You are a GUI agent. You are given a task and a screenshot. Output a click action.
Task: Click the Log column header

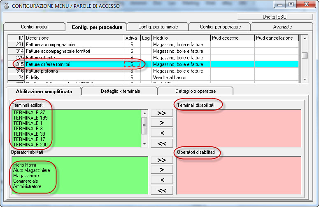[x=146, y=38]
